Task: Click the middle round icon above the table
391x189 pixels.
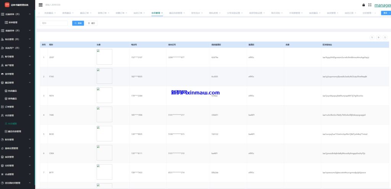Action: coord(378,37)
